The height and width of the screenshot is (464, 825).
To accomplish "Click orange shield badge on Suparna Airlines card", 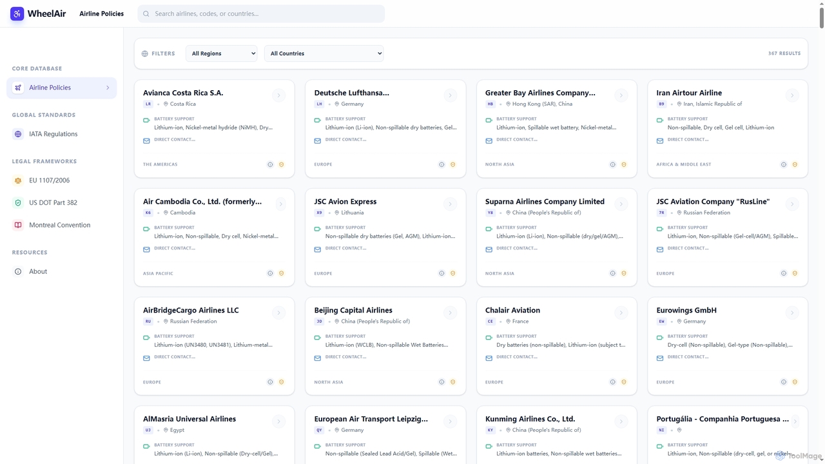I will pyautogui.click(x=624, y=273).
